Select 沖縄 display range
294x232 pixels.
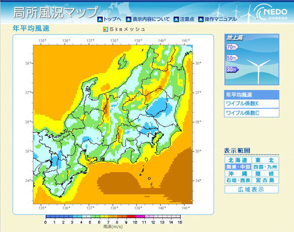click(x=238, y=173)
